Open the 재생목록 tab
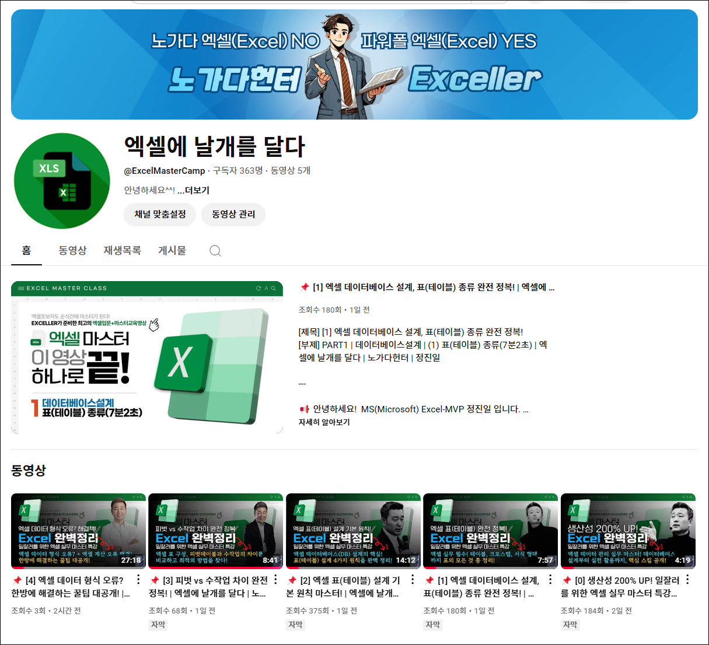 point(122,250)
